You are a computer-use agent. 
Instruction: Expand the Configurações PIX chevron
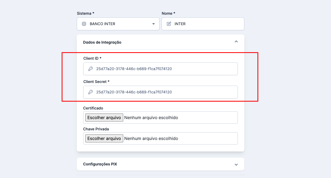[236, 164]
